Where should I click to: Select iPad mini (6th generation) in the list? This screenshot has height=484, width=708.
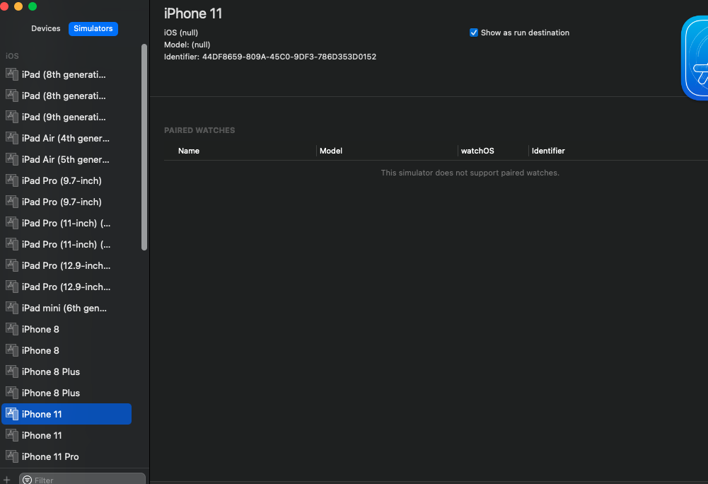(x=64, y=308)
